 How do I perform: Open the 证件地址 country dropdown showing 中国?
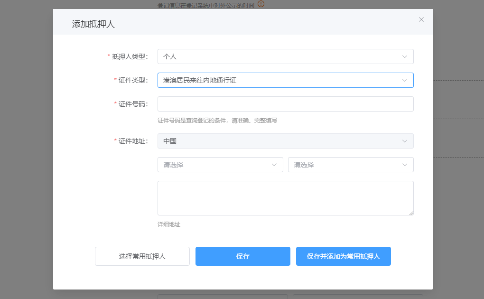pyautogui.click(x=286, y=141)
